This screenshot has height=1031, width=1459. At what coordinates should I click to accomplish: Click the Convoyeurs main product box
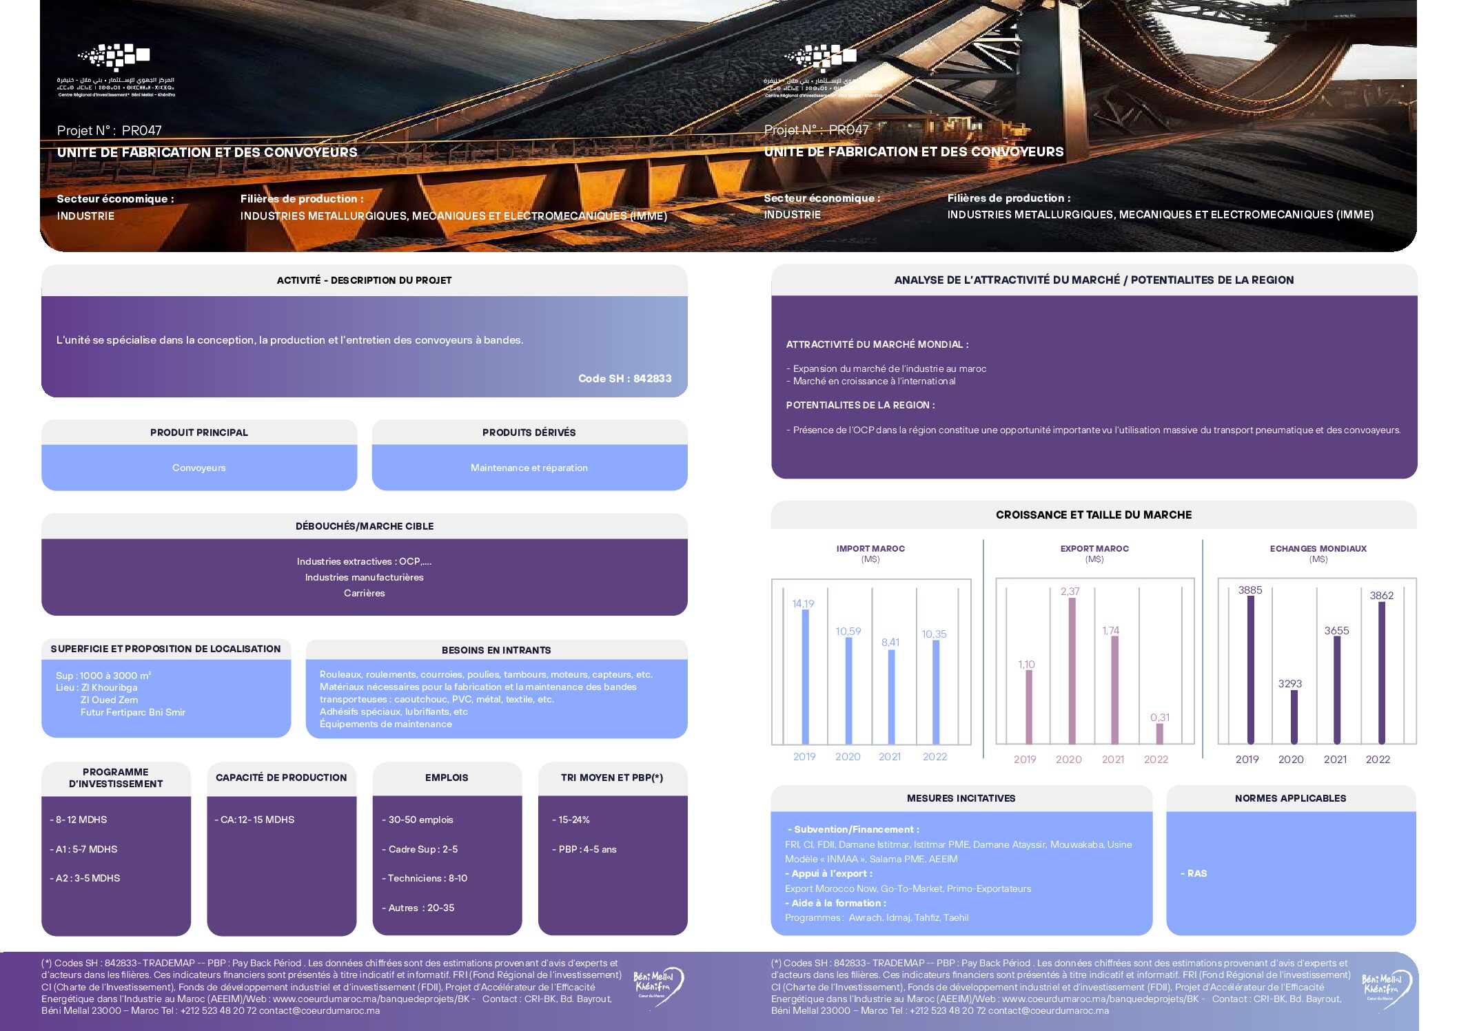point(199,468)
